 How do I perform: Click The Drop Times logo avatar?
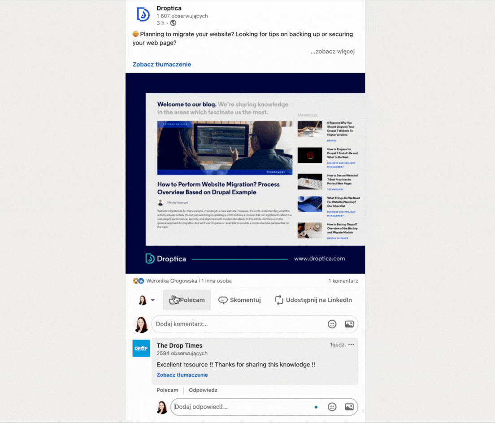(141, 349)
